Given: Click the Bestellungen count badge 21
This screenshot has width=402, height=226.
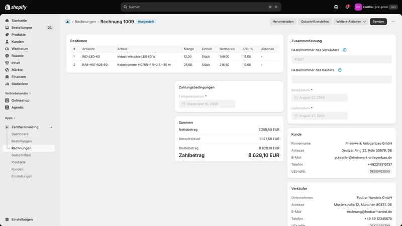Looking at the screenshot, I should [50, 28].
